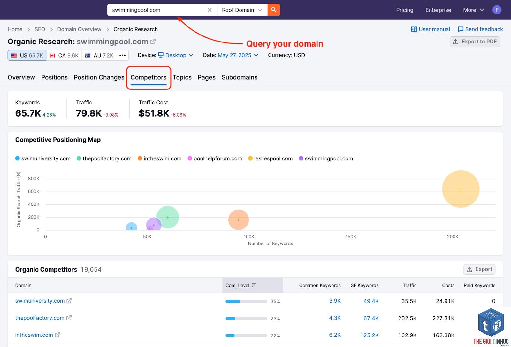
Task: Click Export to PDF button
Action: pos(475,42)
